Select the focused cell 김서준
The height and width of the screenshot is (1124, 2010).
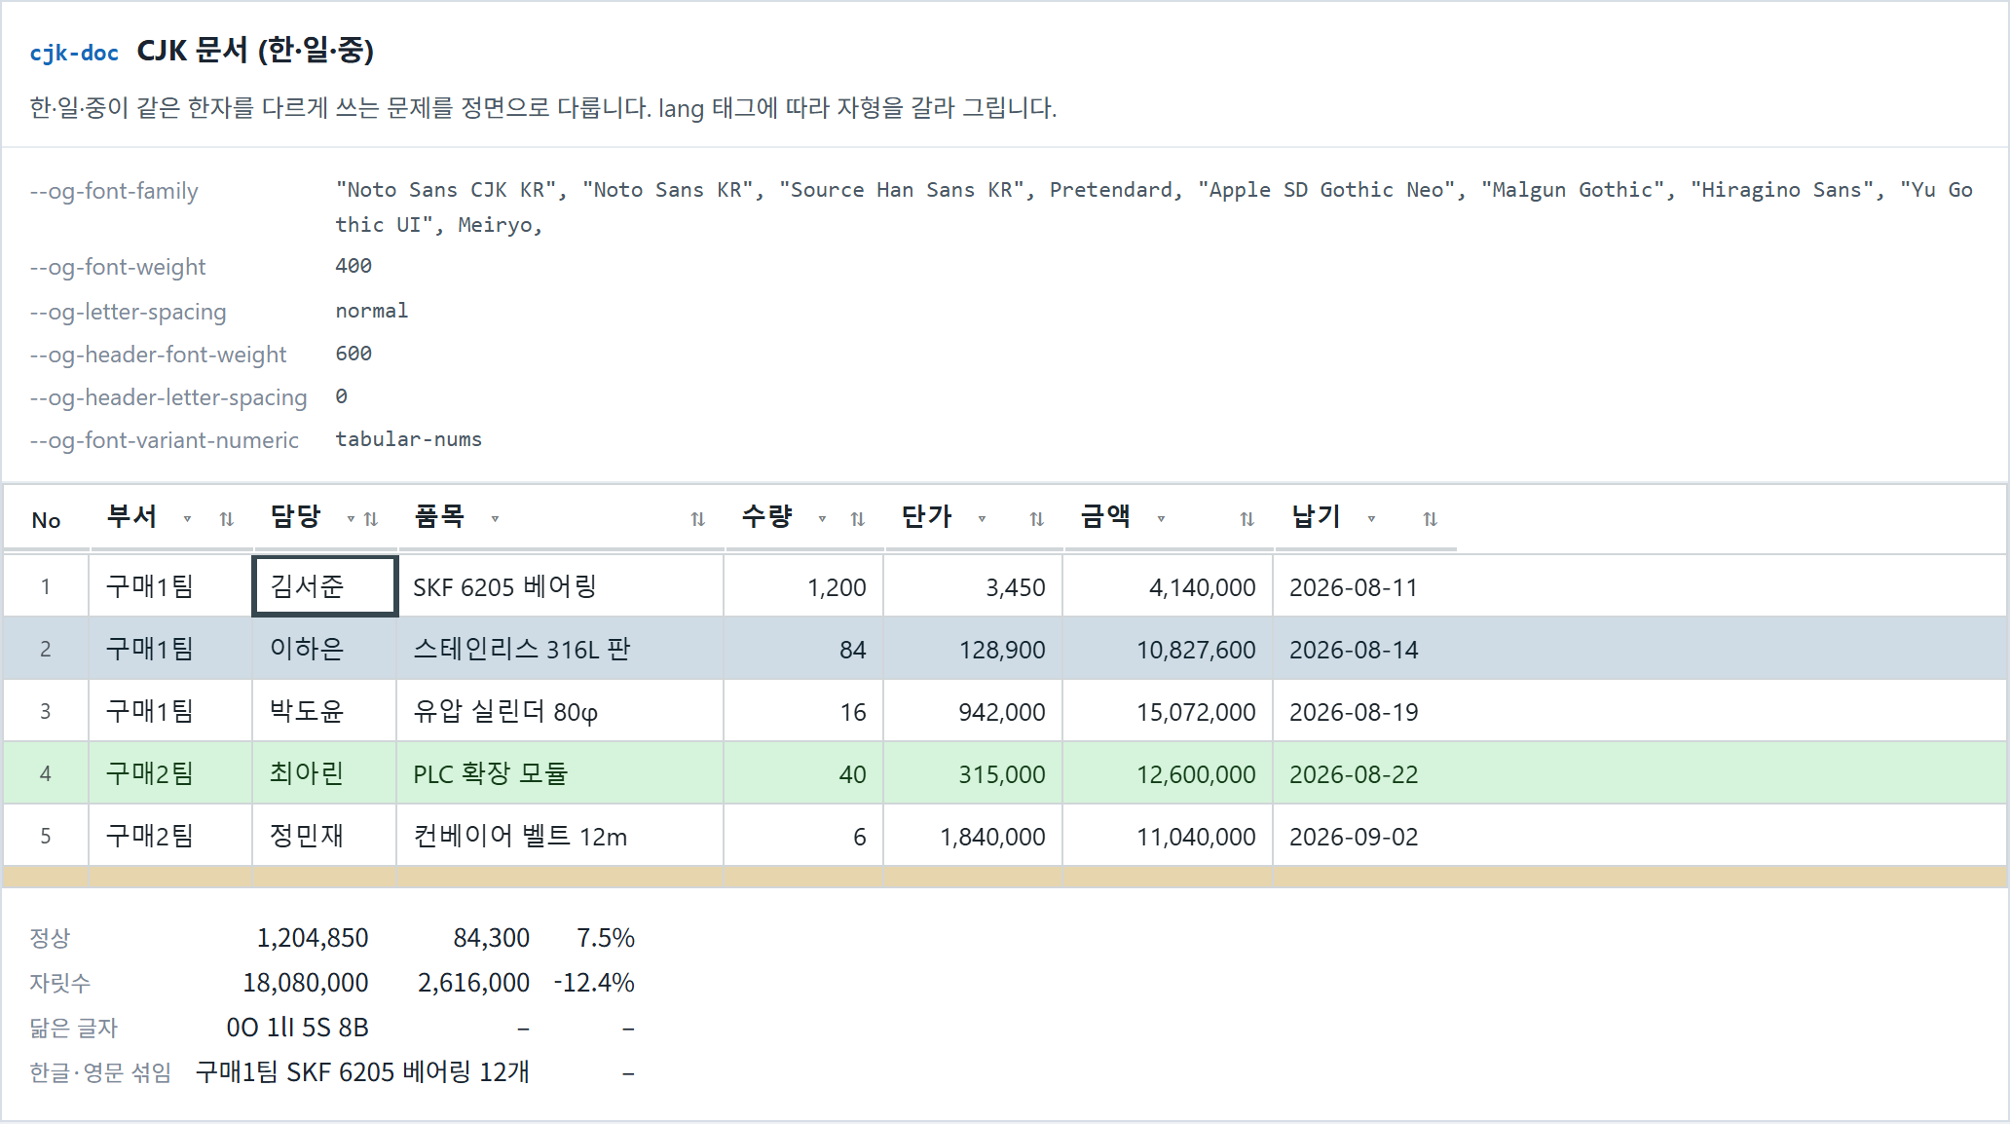pos(325,586)
